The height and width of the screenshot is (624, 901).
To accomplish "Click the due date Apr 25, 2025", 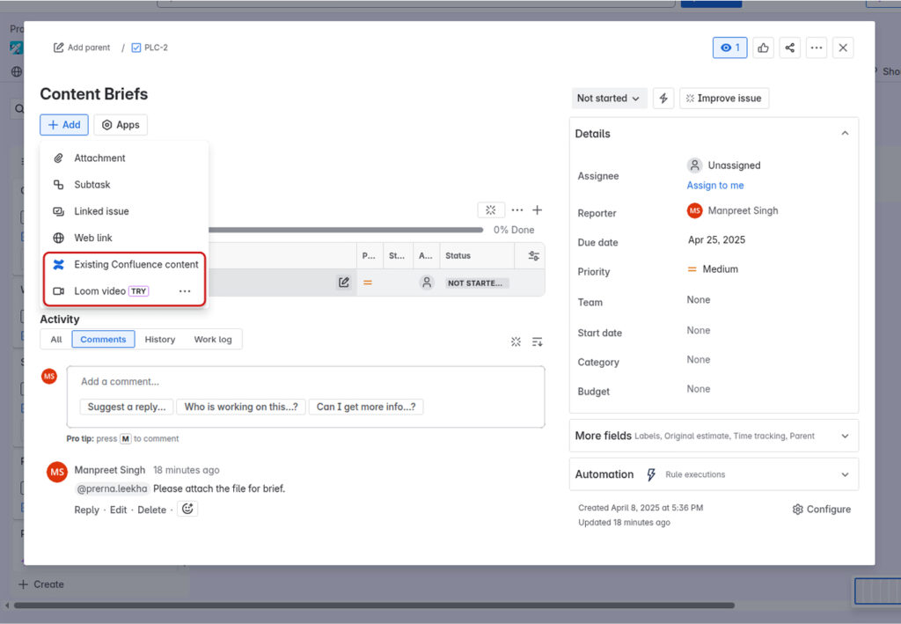I will click(x=716, y=240).
